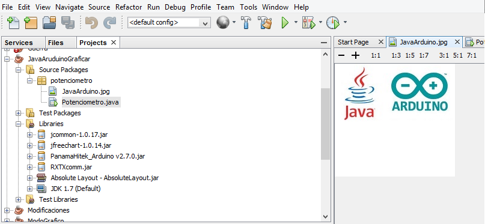Expand the jfreechart-1.0.14.jar node
Screen dimensions: 485x224
[x=29, y=145]
